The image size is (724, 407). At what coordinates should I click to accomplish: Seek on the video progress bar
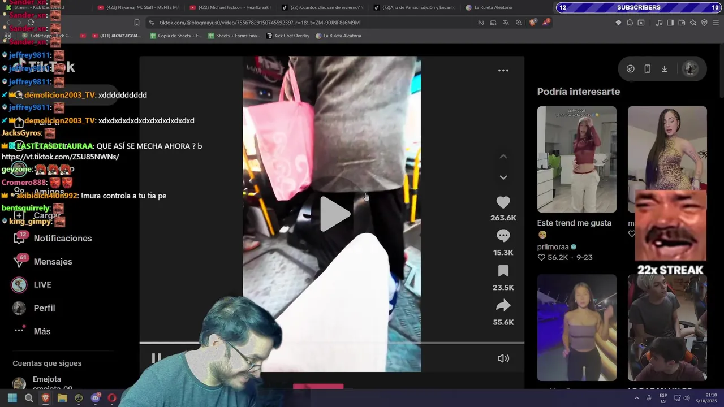[331, 343]
